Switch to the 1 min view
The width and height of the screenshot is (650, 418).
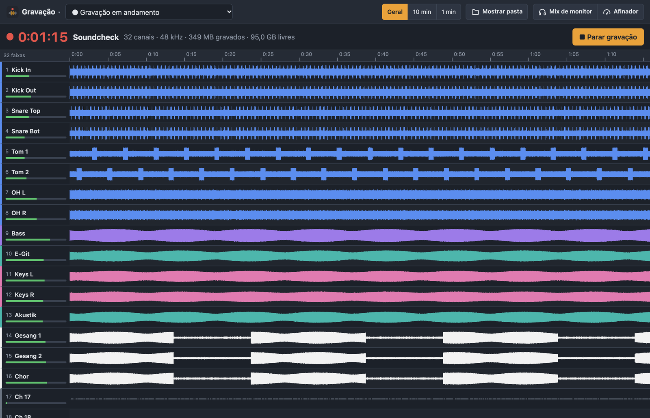pos(448,12)
